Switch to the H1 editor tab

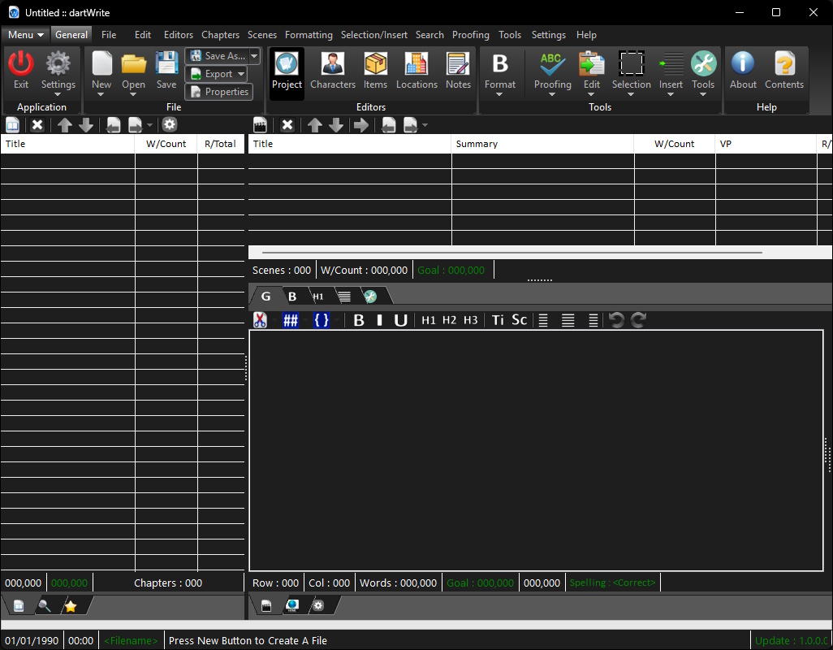[318, 297]
